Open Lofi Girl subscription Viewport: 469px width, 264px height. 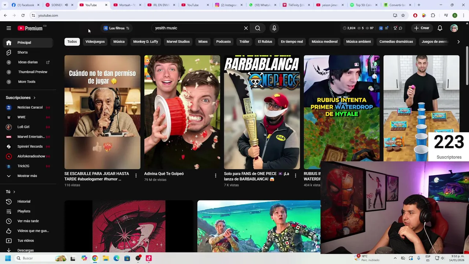[x=28, y=127]
